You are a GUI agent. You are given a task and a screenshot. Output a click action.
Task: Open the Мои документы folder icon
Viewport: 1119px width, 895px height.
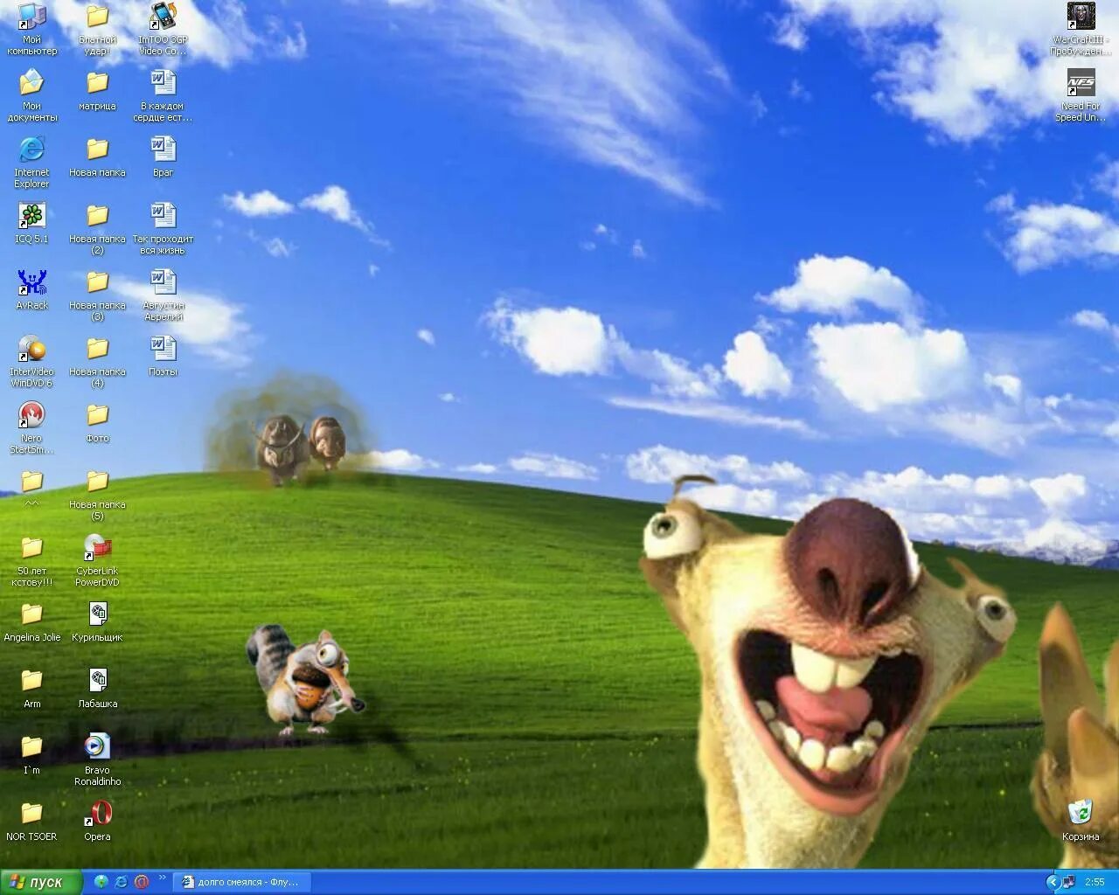31,95
